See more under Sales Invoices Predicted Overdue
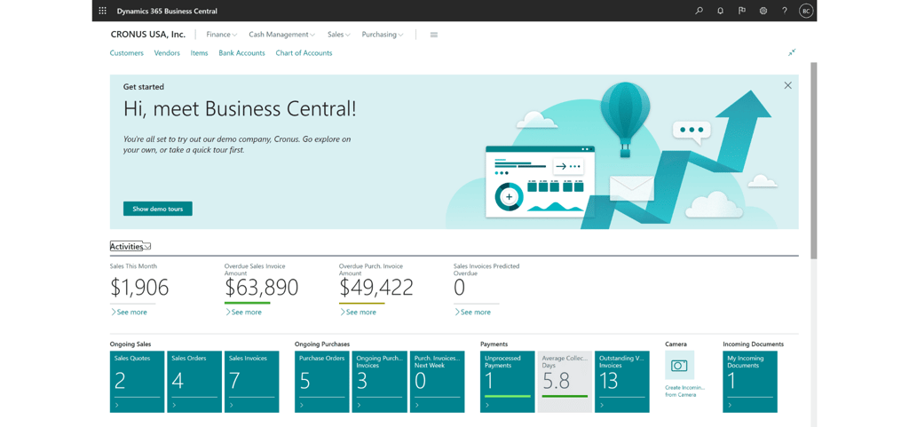The width and height of the screenshot is (909, 427). tap(472, 312)
